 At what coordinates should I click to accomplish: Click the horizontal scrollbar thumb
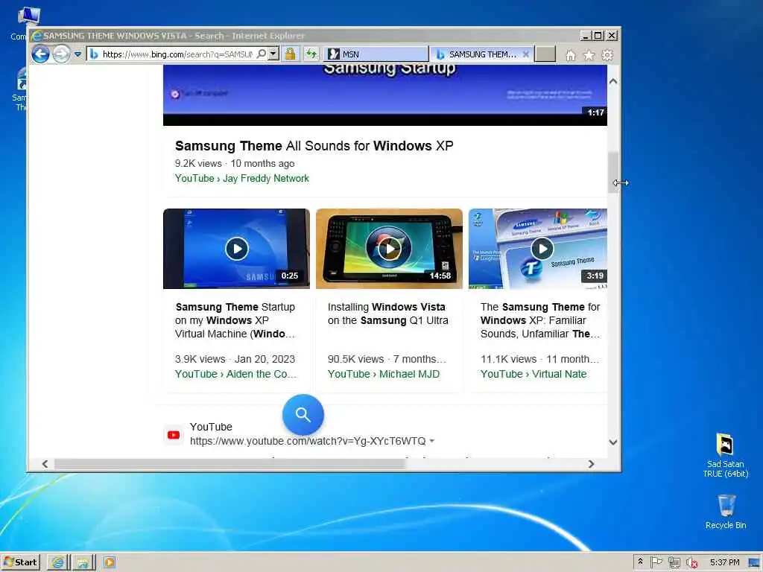tap(229, 464)
